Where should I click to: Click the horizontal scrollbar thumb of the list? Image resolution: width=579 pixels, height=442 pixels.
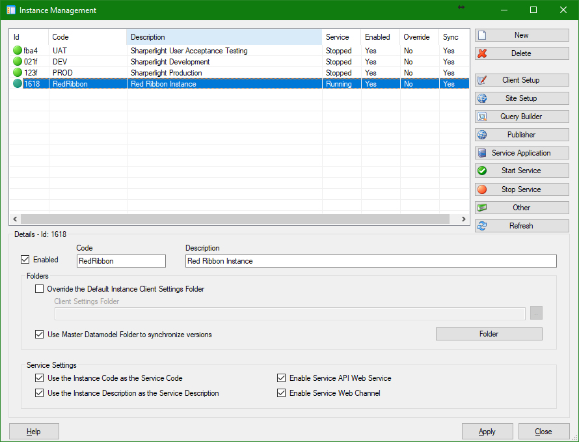(x=235, y=219)
